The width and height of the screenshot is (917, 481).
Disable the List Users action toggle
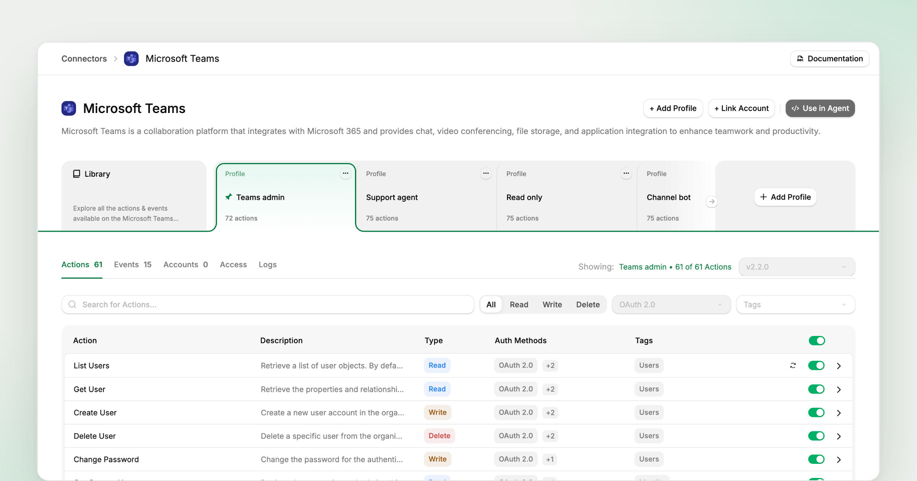tap(816, 365)
